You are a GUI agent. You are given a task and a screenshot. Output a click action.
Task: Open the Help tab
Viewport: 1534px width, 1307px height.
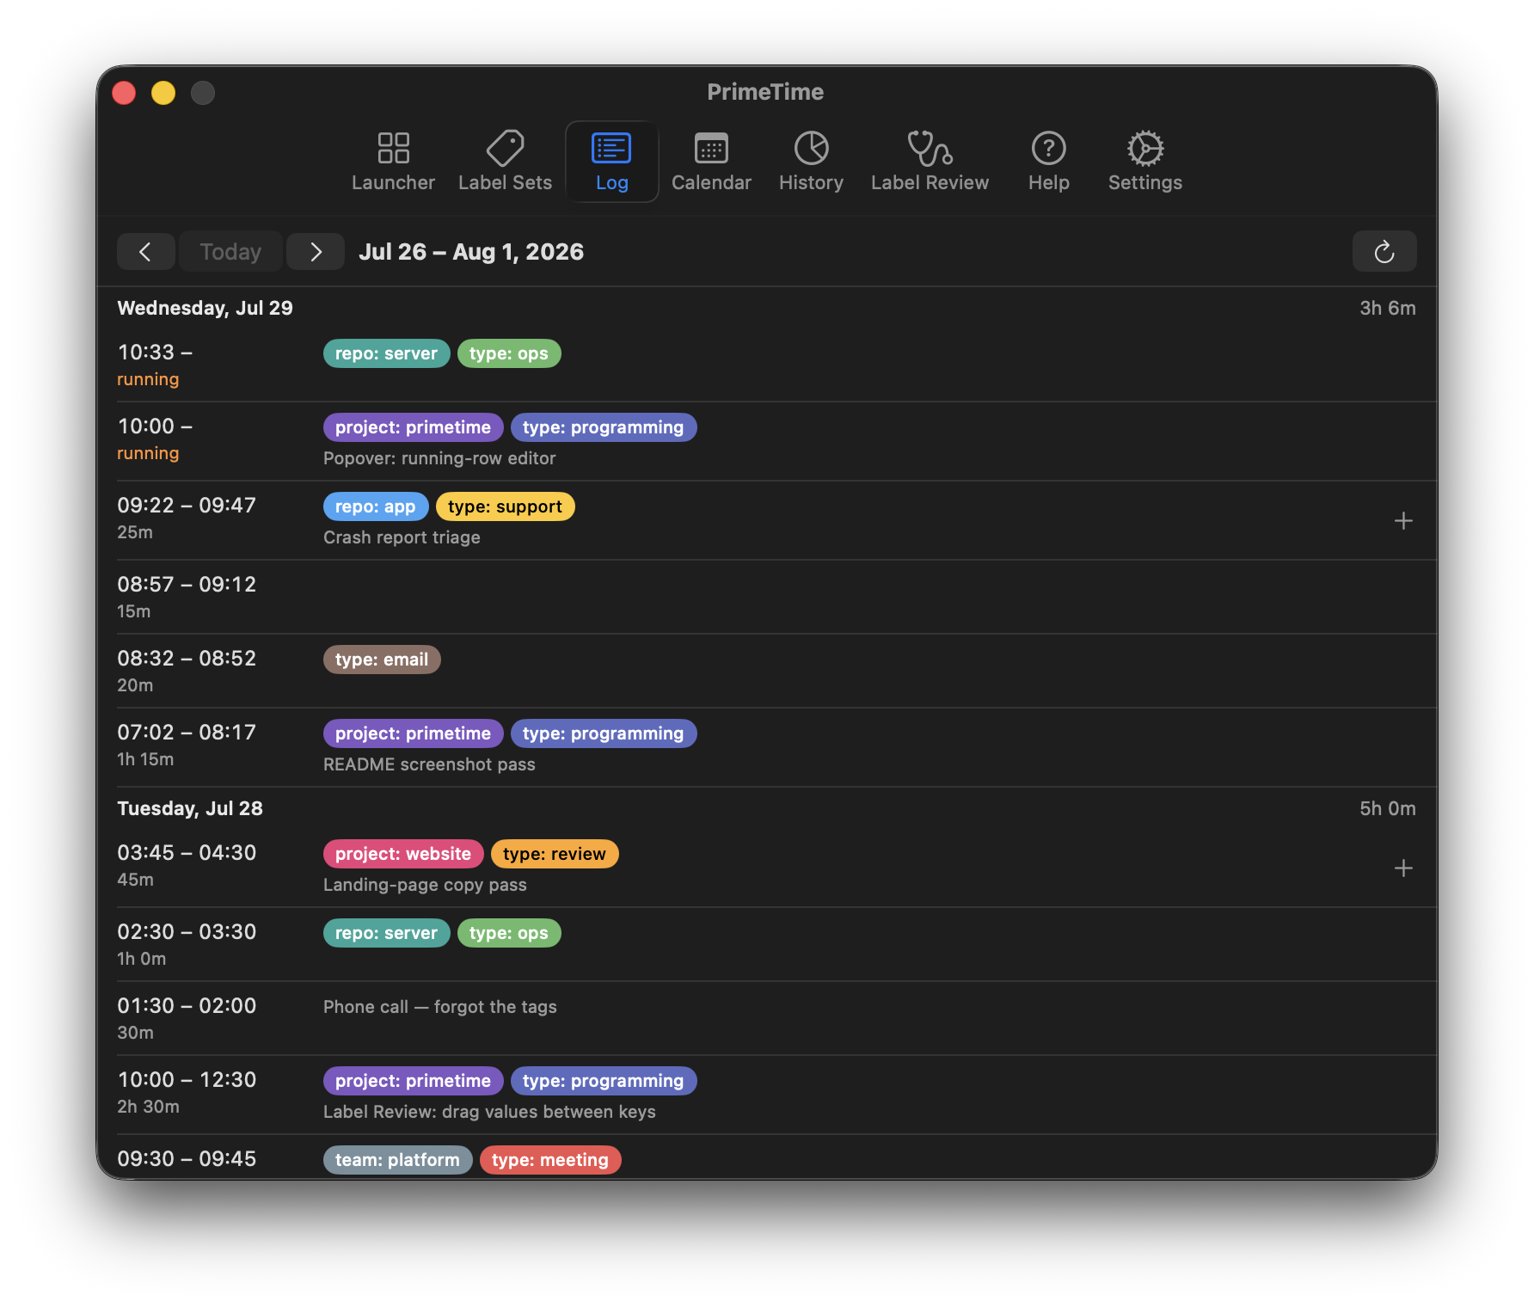(1048, 162)
